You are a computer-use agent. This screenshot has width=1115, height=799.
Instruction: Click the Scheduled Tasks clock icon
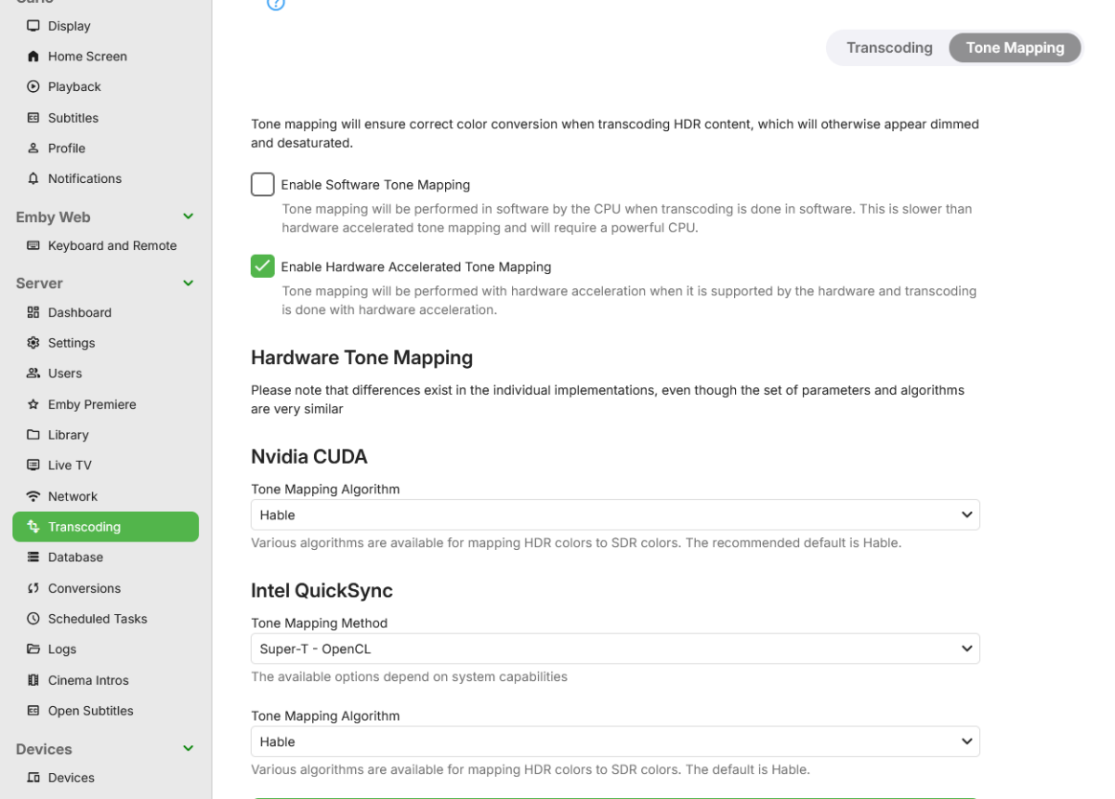pyautogui.click(x=33, y=619)
